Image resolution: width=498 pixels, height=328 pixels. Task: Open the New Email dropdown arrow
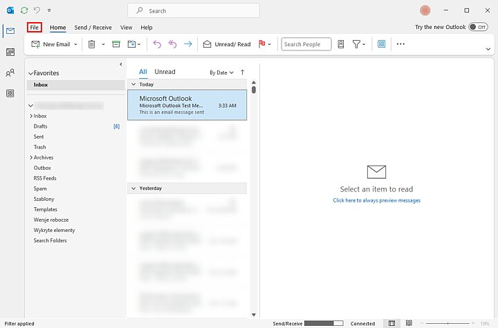[75, 44]
